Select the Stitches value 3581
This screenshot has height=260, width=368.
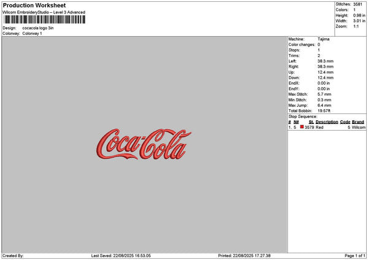(x=358, y=4)
